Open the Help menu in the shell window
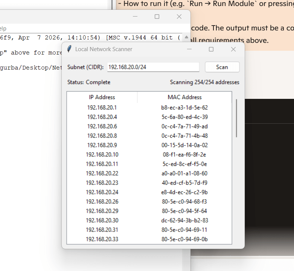 click(x=3, y=29)
